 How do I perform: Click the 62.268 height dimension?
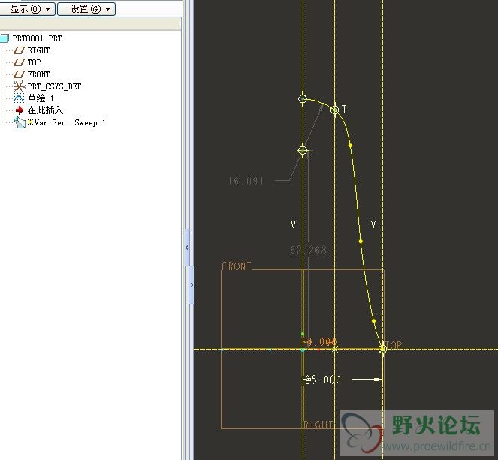pyautogui.click(x=309, y=250)
